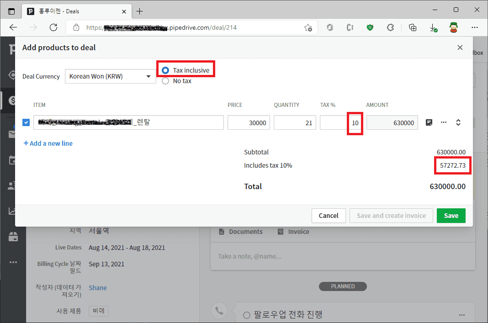Image resolution: width=488 pixels, height=323 pixels.
Task: Open the browser downloads icon
Action: coord(433,28)
